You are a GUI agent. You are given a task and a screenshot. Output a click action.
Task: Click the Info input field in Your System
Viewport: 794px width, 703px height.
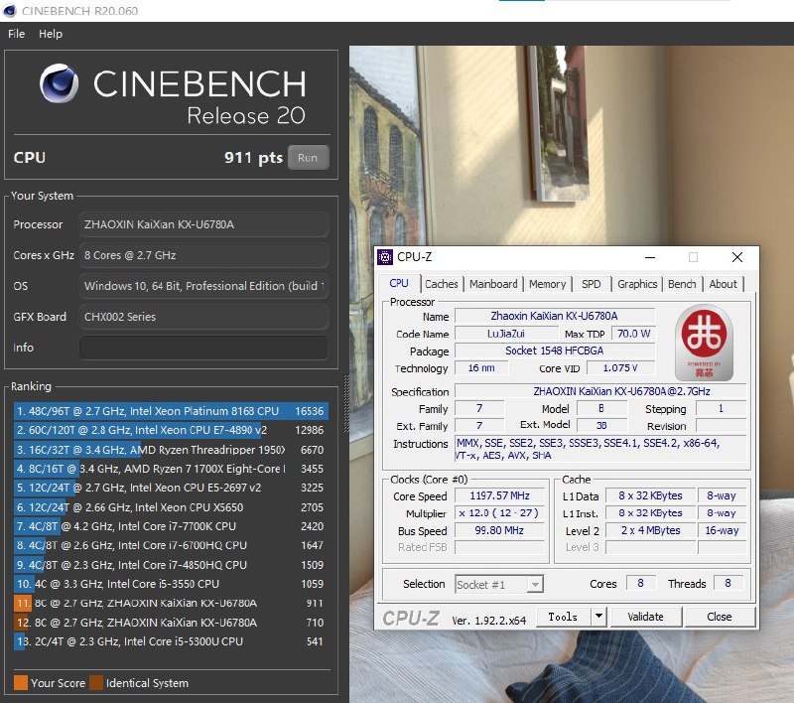203,348
